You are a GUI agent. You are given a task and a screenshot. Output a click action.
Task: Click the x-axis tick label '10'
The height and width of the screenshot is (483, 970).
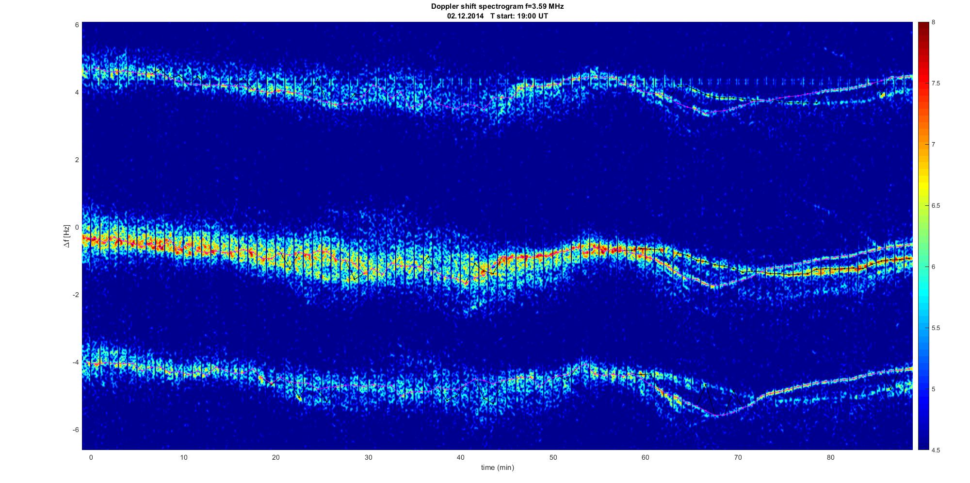(x=183, y=457)
